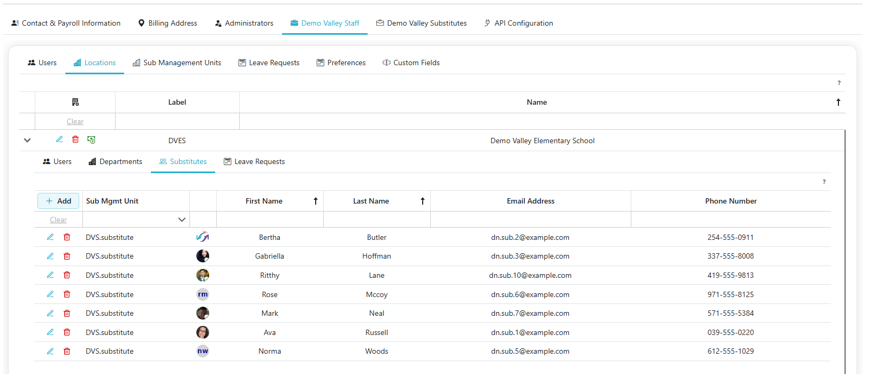Switch to the Demo Valley Substitutes tab
The image size is (870, 374).
(421, 23)
